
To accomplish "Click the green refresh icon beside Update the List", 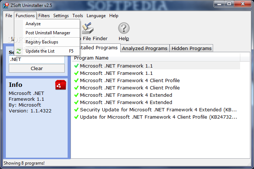I will 19,51.
